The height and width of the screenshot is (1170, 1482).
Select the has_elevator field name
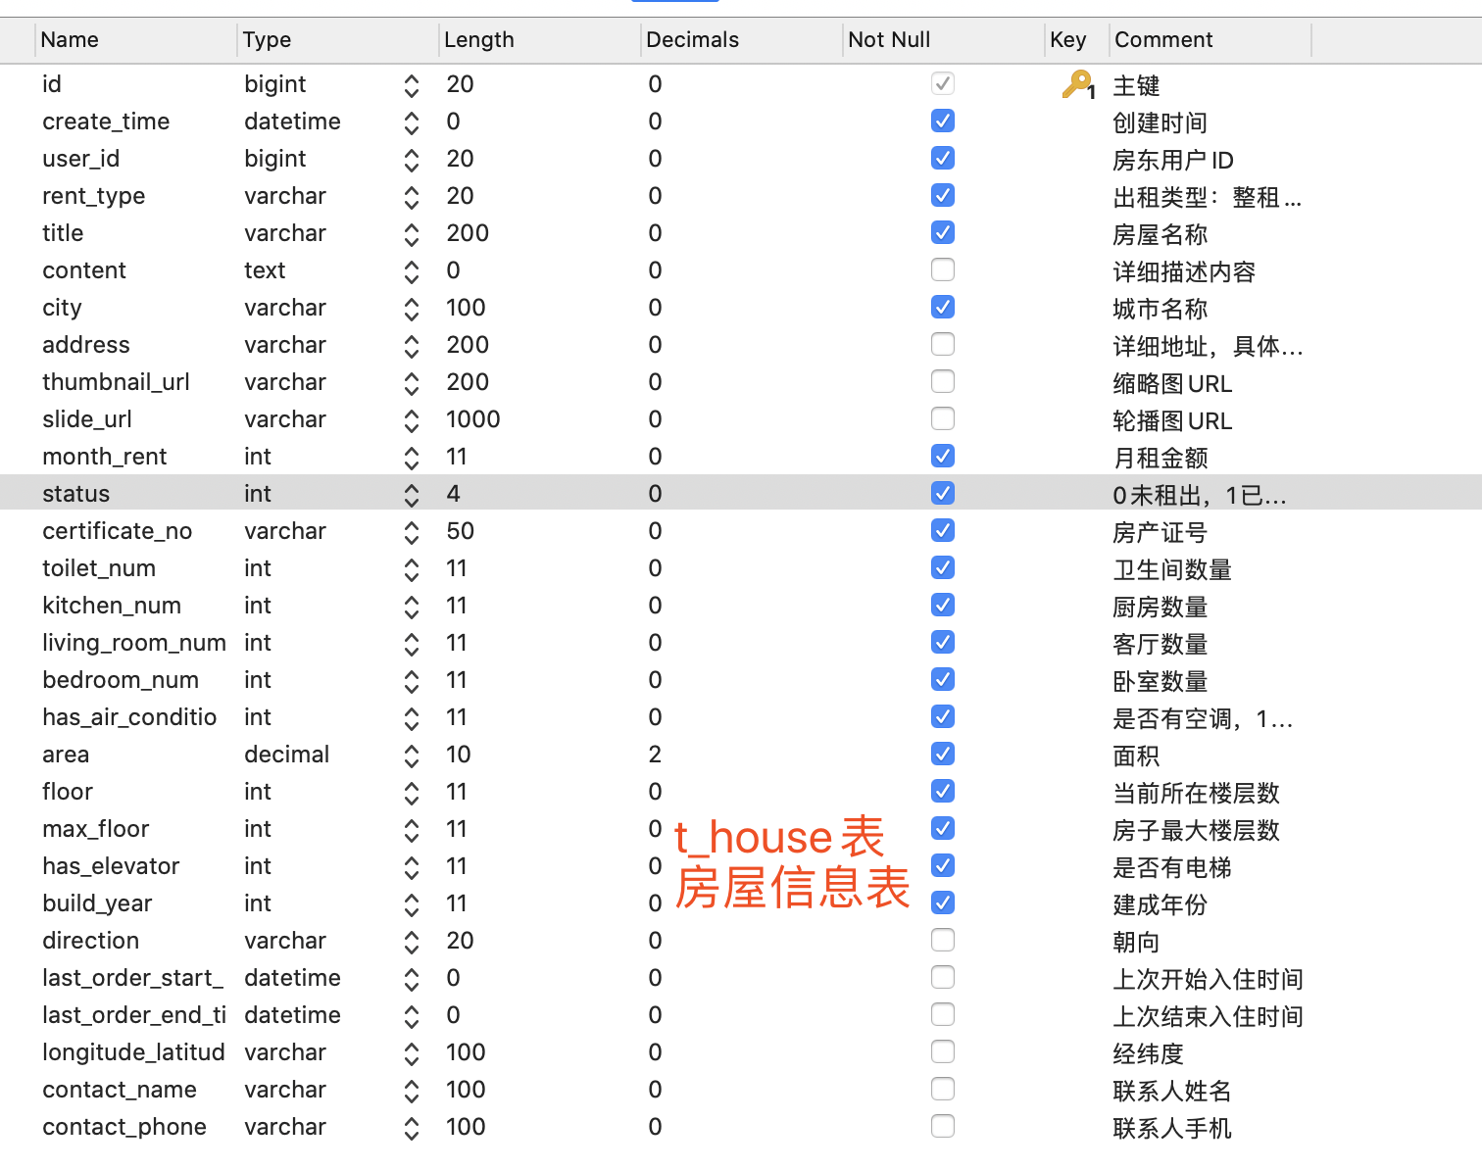click(x=111, y=866)
